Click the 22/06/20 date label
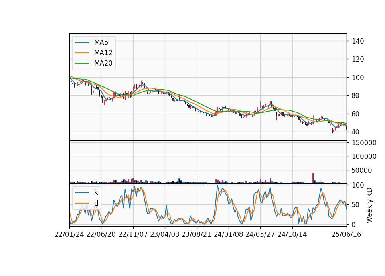The image size is (385, 276). [x=101, y=234]
